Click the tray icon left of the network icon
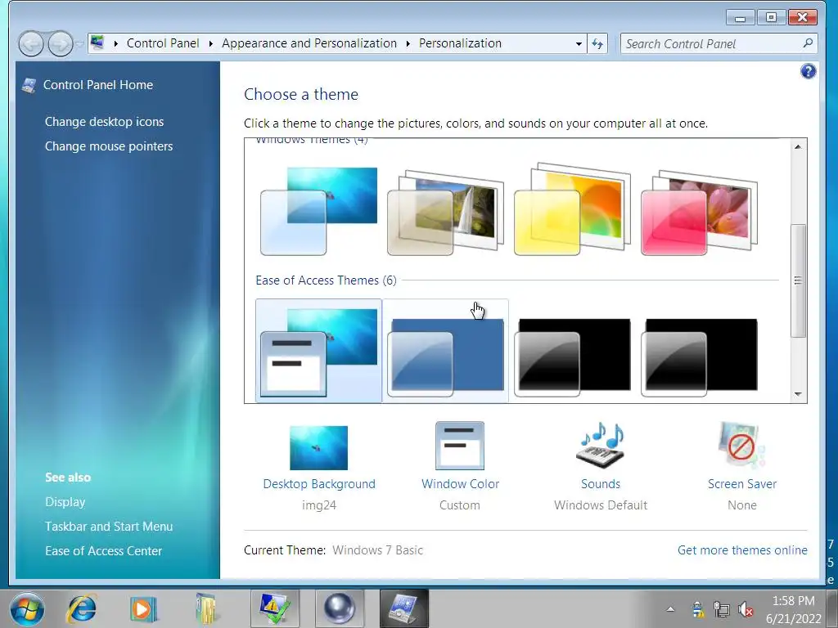The image size is (838, 628). (x=697, y=609)
